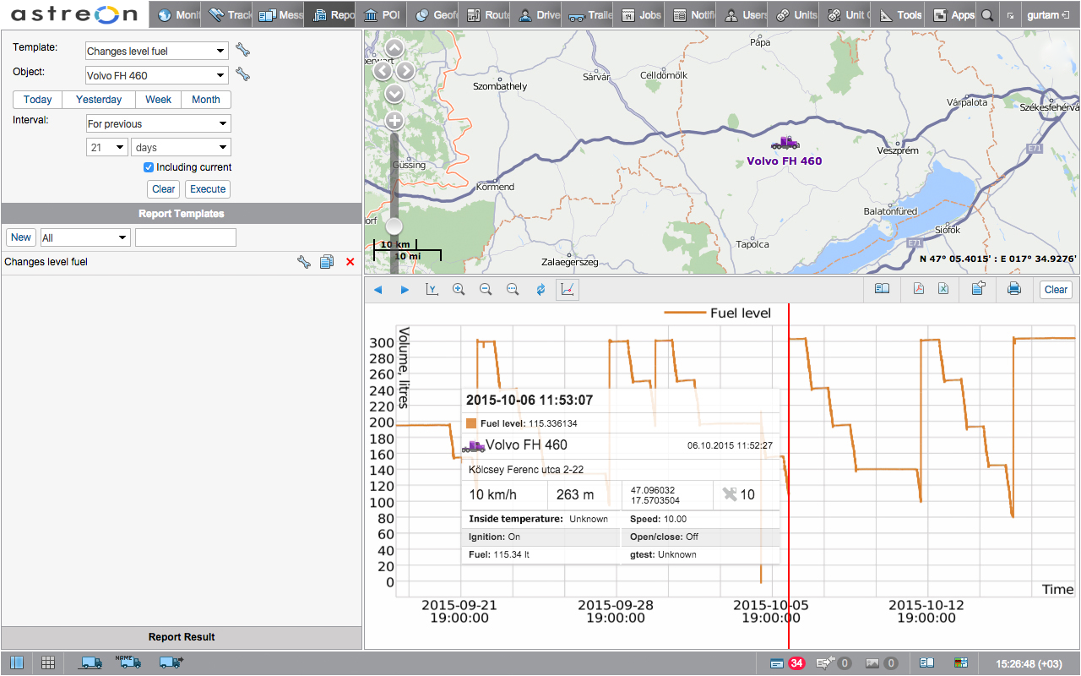Image resolution: width=1081 pixels, height=676 pixels.
Task: Click the Y-axis scale chart tool
Action: [432, 289]
